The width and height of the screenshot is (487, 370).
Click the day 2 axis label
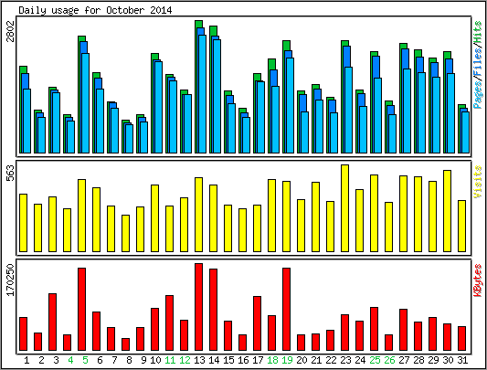(41, 360)
